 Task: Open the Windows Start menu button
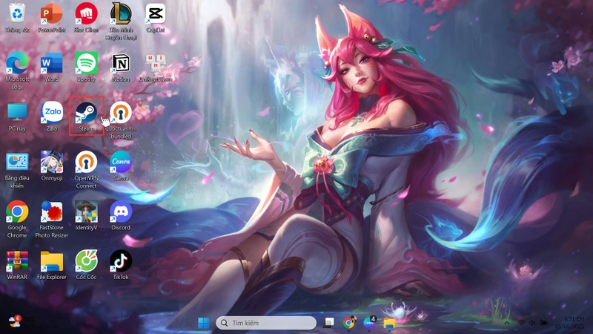tap(203, 323)
